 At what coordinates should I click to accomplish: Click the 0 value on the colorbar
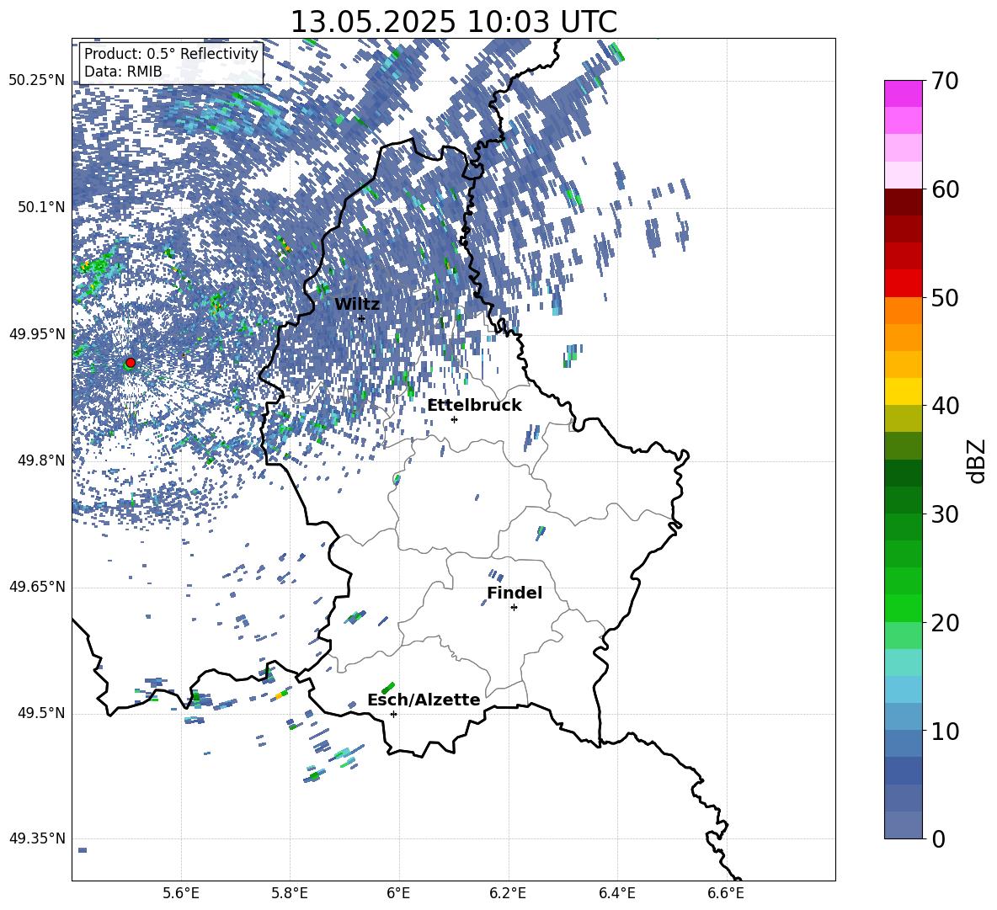click(x=938, y=838)
